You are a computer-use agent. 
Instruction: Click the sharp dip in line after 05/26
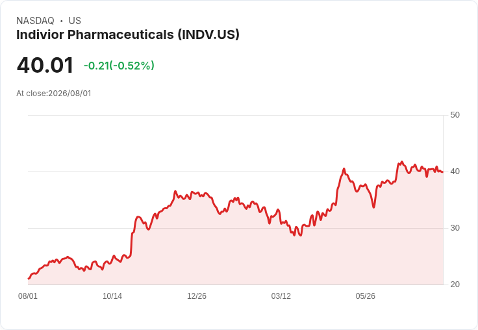tap(373, 207)
